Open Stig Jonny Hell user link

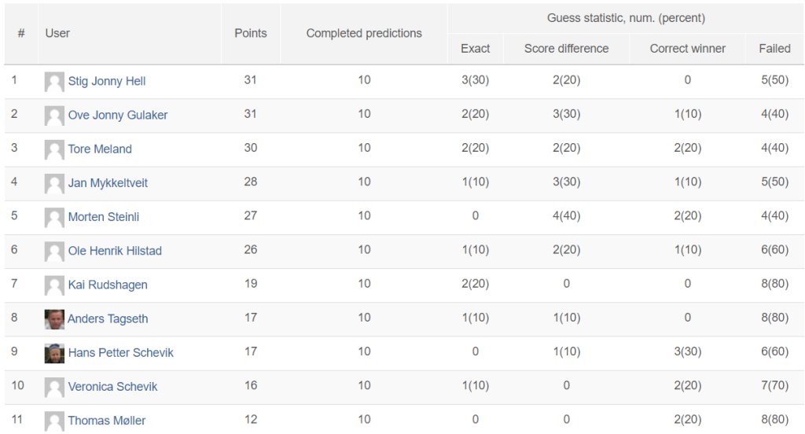[x=107, y=81]
